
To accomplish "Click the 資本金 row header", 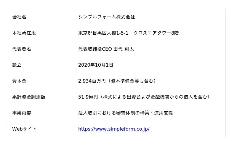I will point(19,81).
